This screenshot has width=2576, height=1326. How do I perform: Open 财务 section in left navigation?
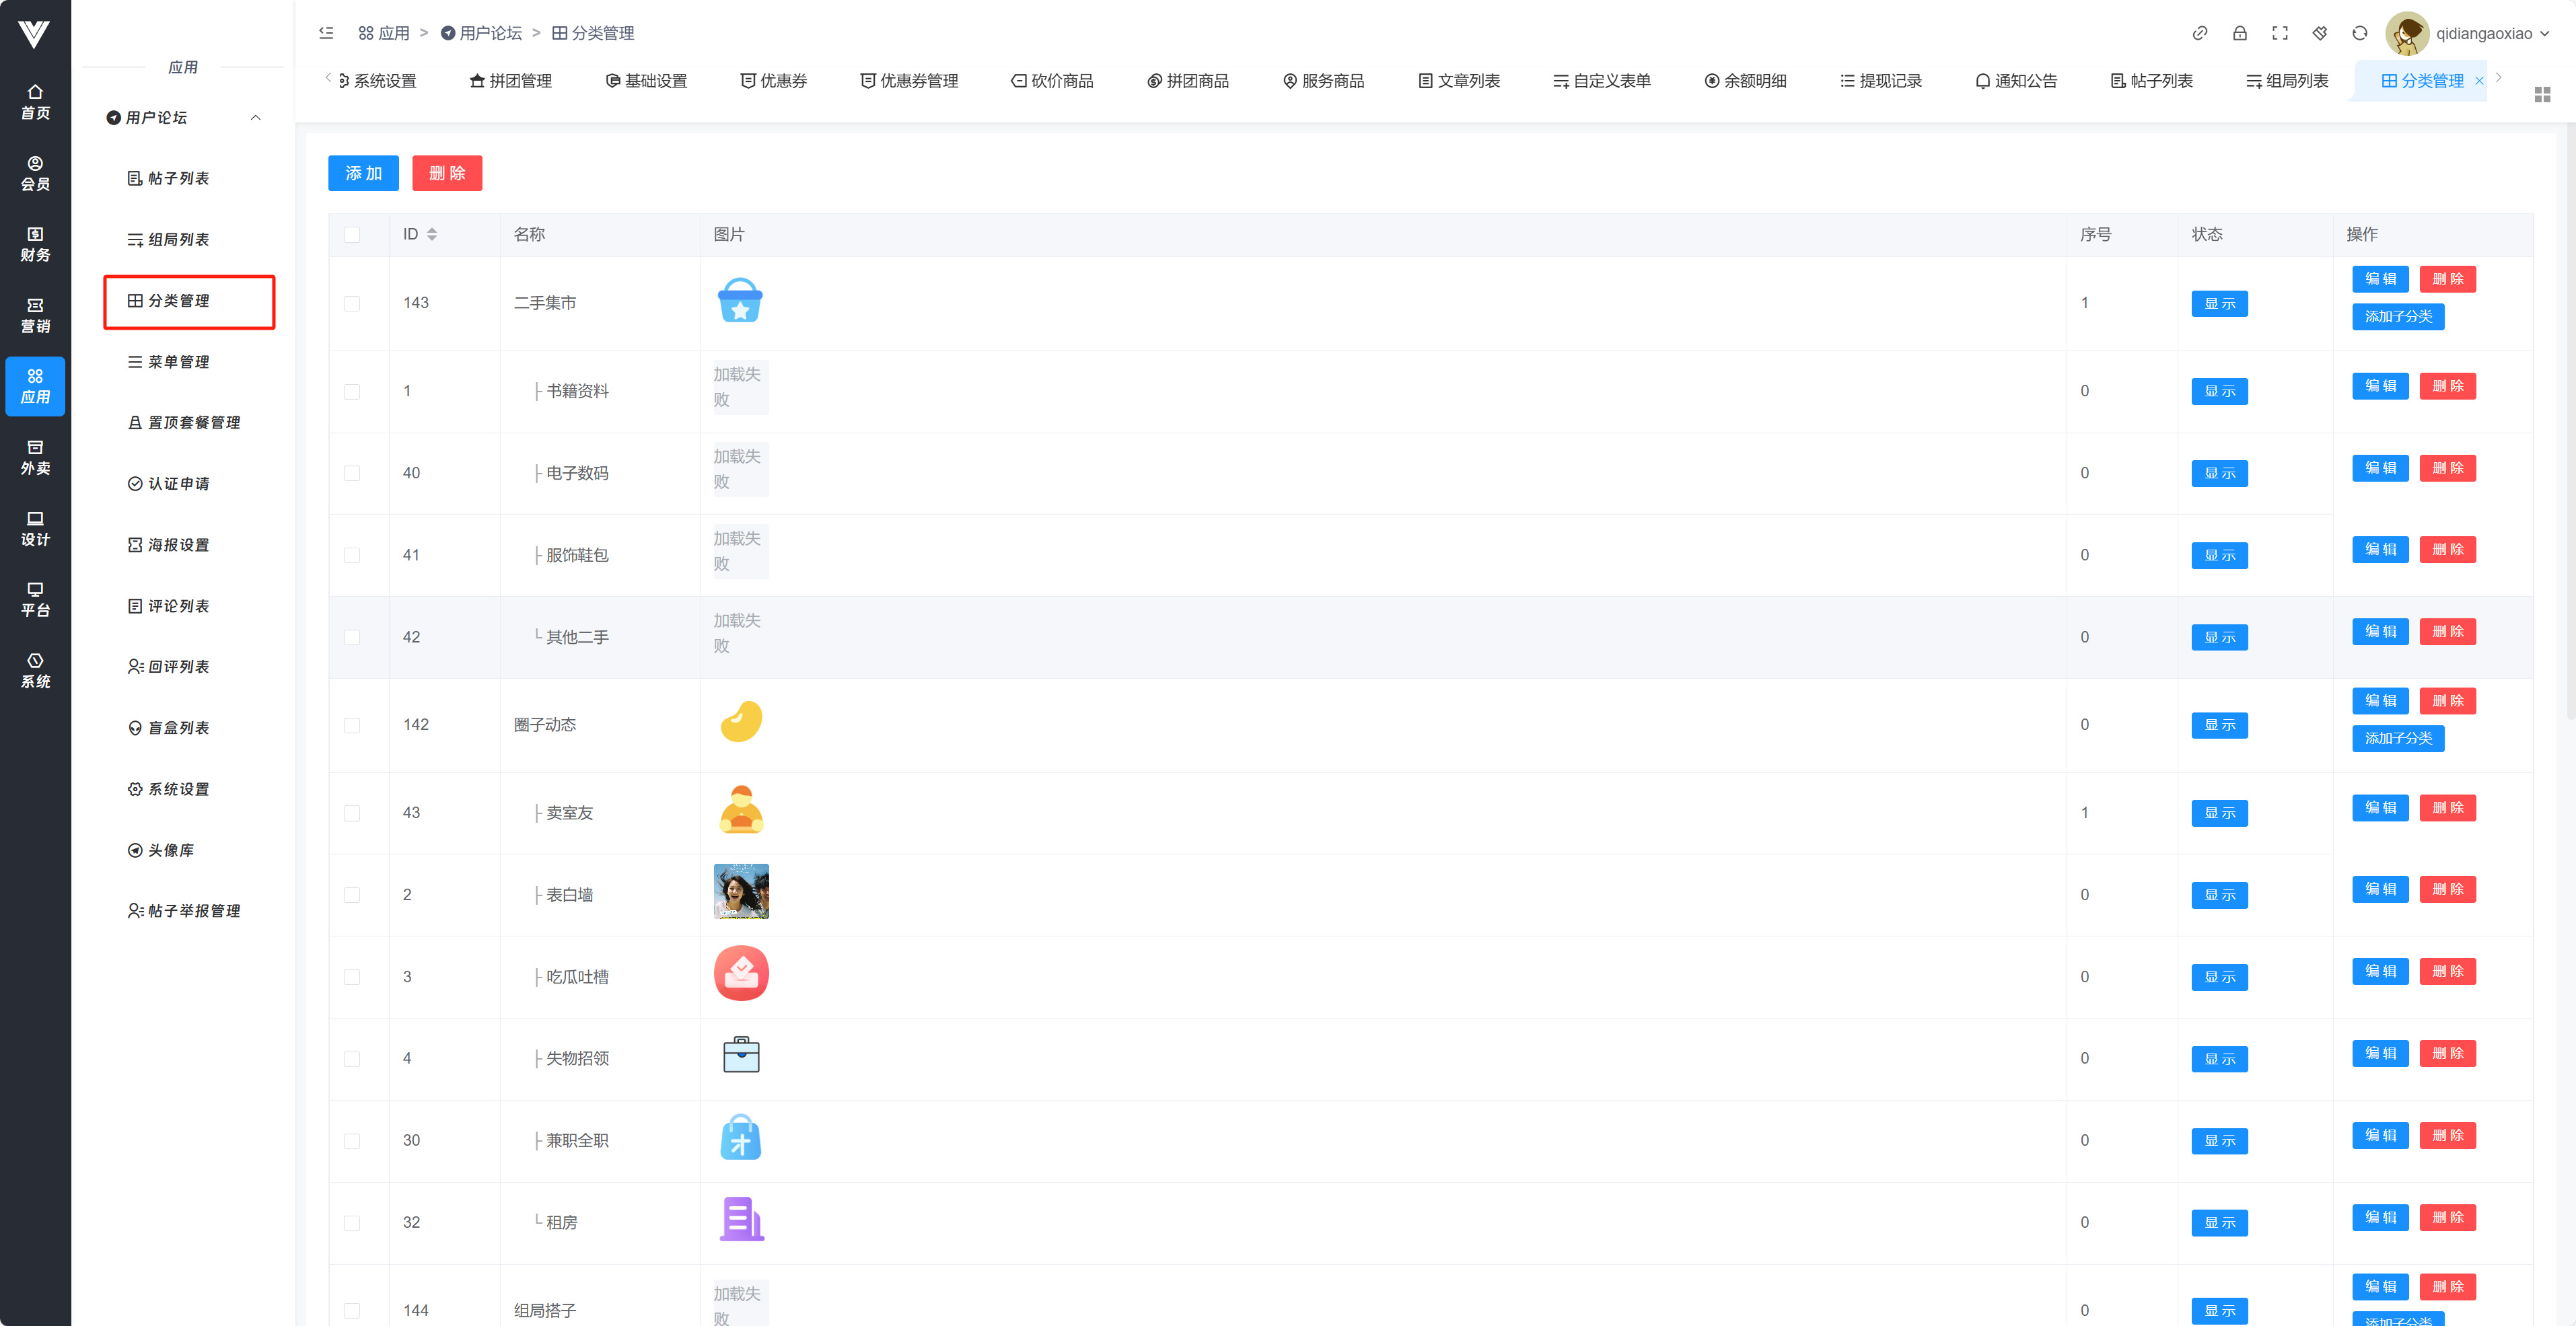click(x=35, y=244)
